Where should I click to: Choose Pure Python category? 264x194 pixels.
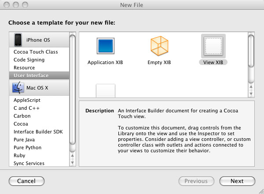[x=39, y=147]
